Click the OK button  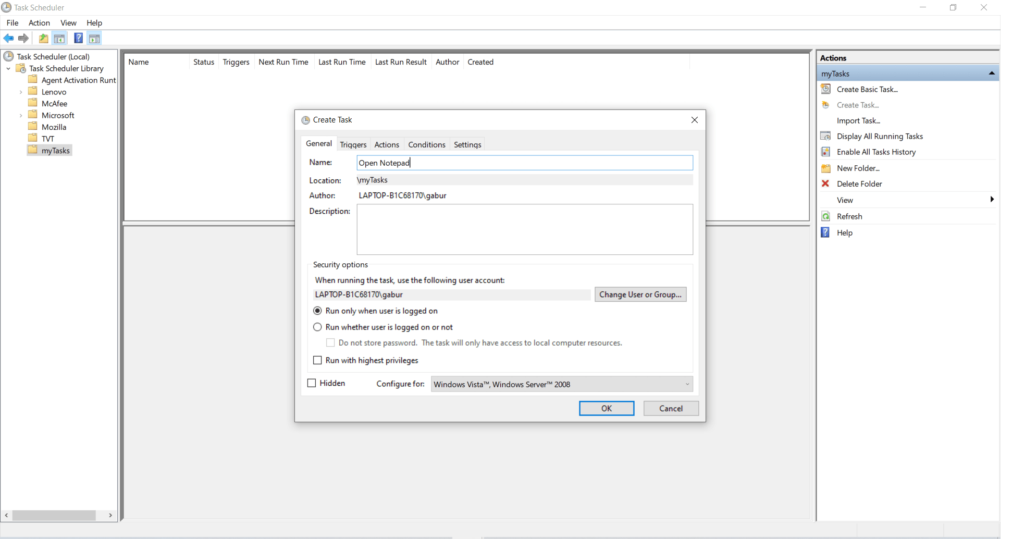tap(607, 408)
